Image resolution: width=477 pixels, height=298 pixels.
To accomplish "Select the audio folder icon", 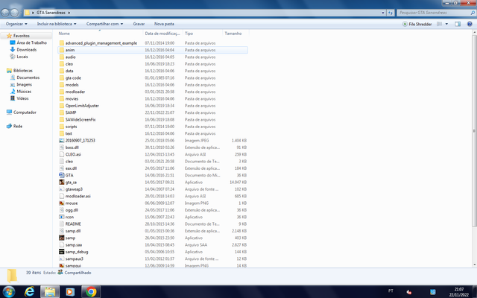I will (62, 57).
